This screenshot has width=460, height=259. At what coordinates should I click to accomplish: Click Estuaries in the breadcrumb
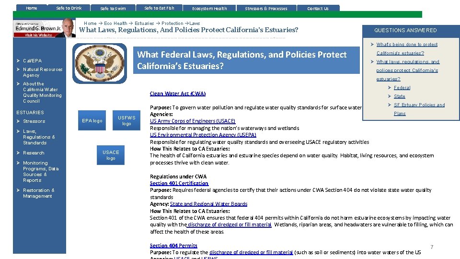[144, 23]
